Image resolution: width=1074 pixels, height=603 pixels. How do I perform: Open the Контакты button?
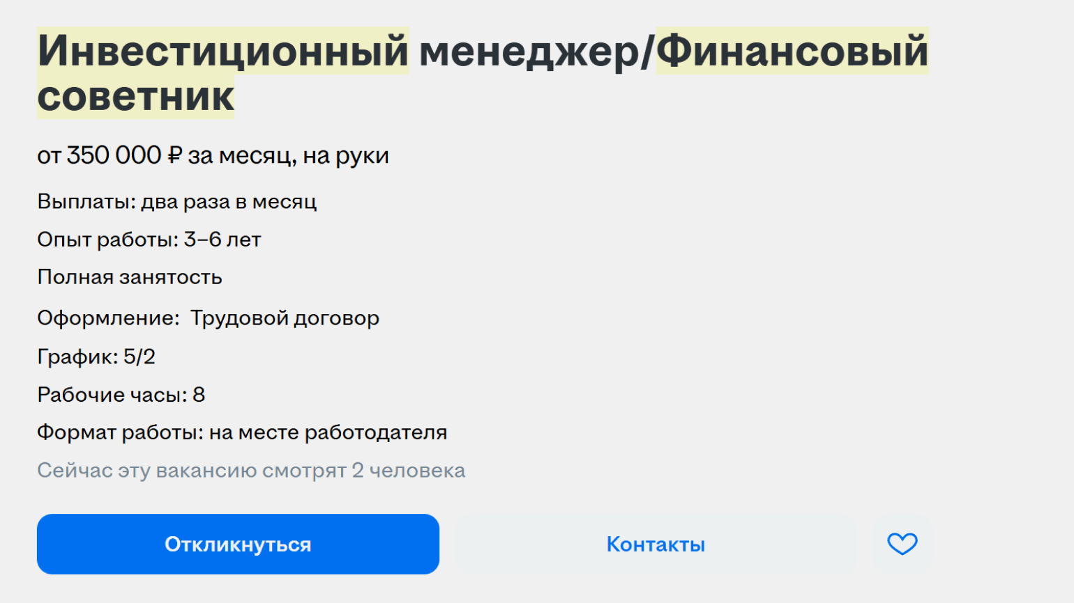(656, 544)
